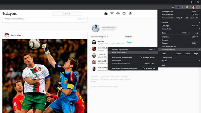201x113 pixels.
Task: Click the purple extension icon
Action: 178,7
